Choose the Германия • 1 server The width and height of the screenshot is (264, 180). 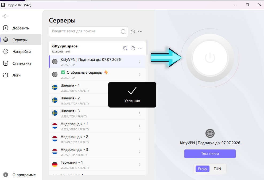coord(97,164)
